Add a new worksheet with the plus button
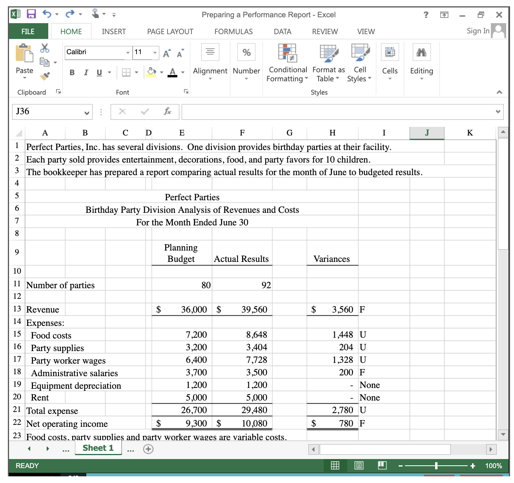514x483 pixels. 148,449
